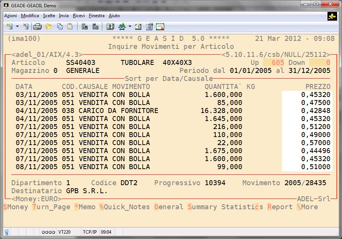Open the Azioni menu
Screen dimensions: 342x239
[10, 16]
